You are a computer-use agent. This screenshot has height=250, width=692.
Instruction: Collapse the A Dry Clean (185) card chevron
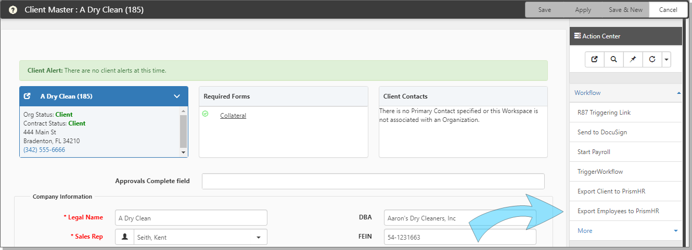177,96
